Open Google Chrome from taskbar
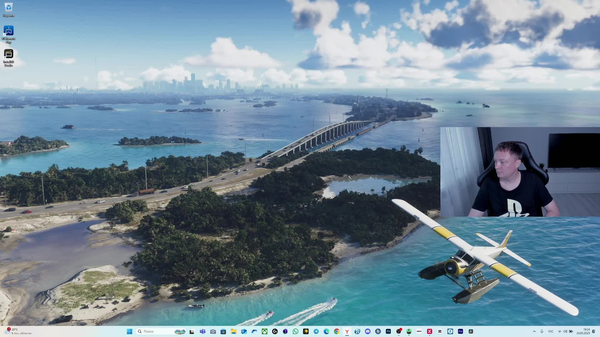 tap(337, 331)
